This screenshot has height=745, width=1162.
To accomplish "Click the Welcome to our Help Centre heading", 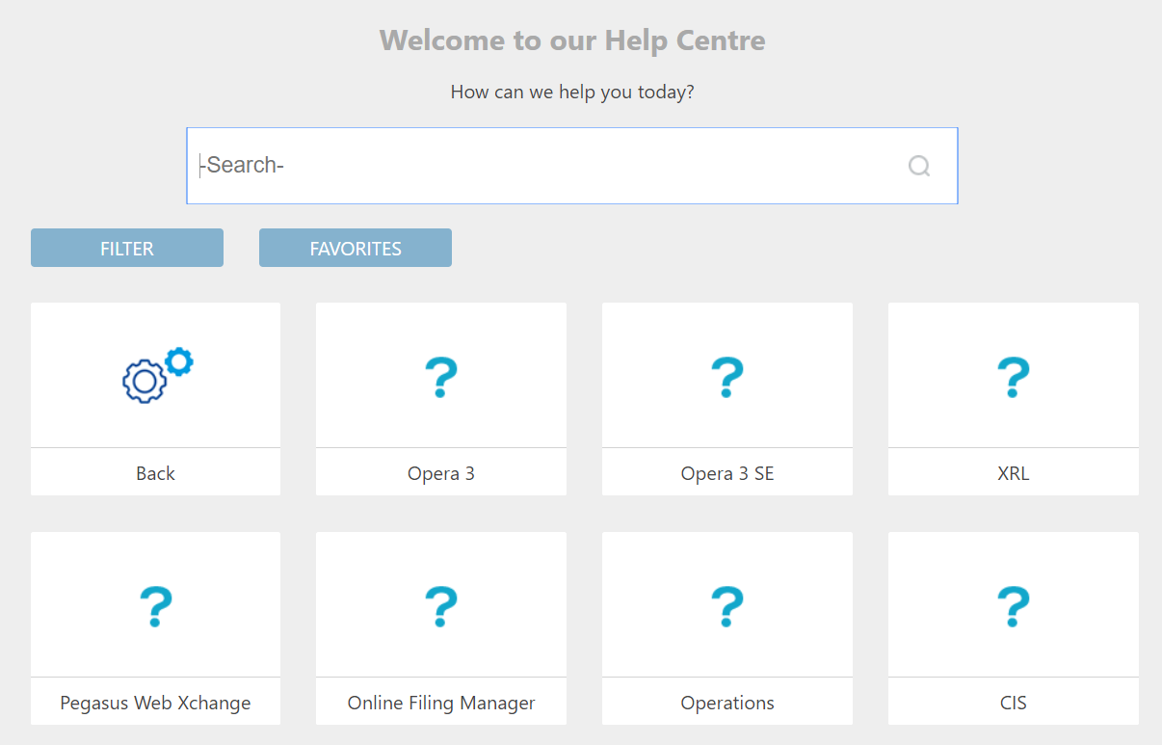I will pos(572,40).
